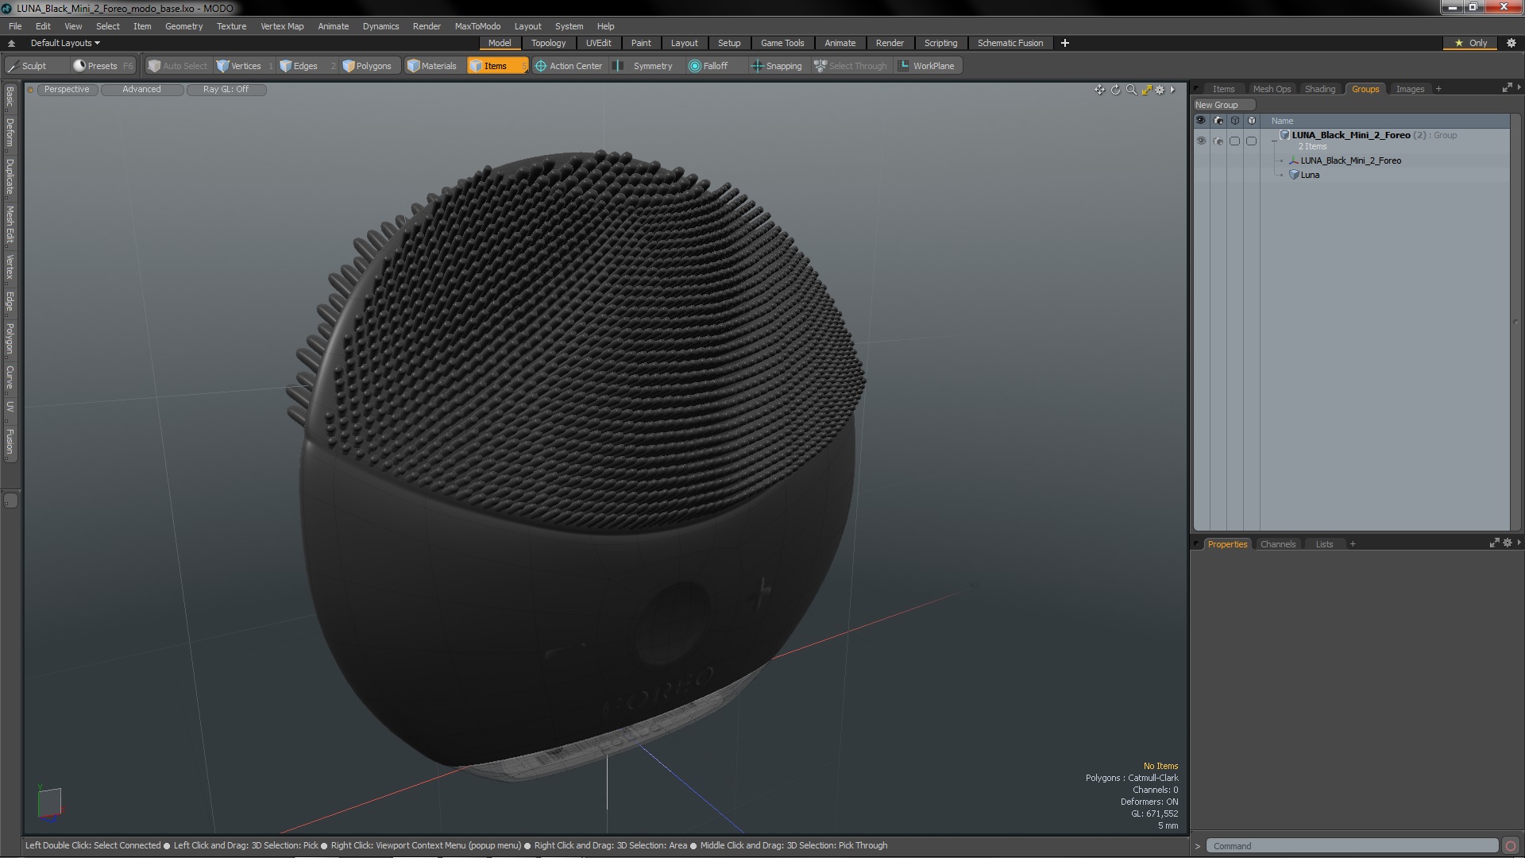Click the New Group button
This screenshot has height=858, width=1525.
(x=1223, y=105)
